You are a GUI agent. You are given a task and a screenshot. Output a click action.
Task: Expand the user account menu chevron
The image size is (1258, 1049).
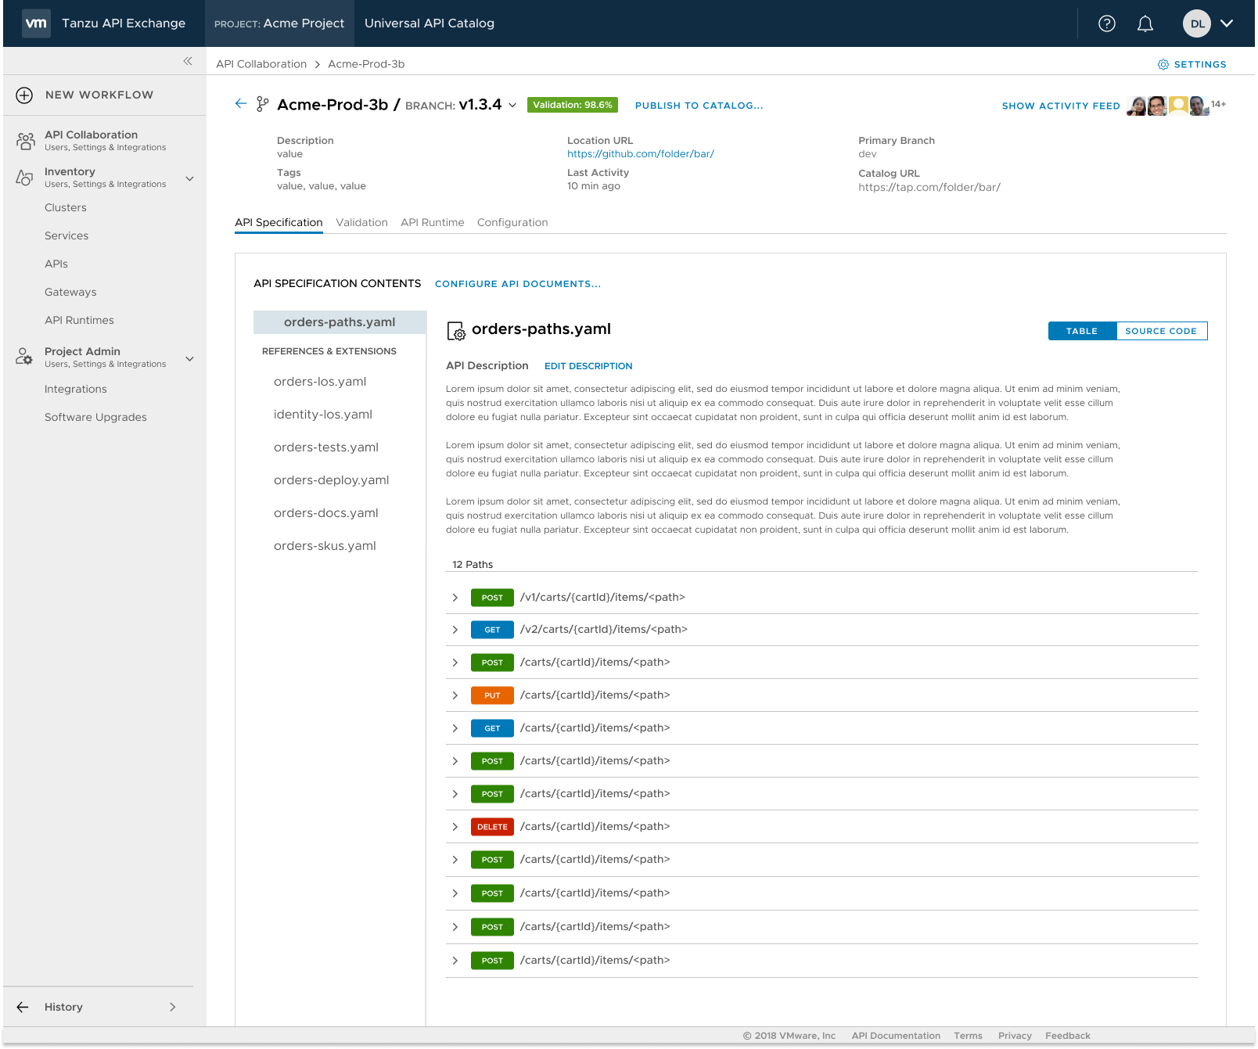coord(1227,23)
